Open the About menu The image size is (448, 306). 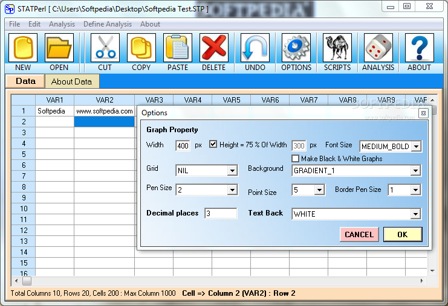click(x=150, y=24)
